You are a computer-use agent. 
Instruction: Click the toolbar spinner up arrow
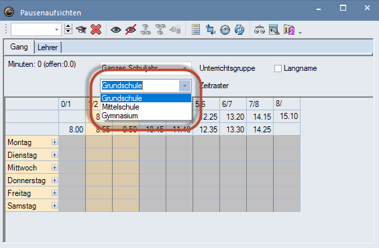point(68,27)
